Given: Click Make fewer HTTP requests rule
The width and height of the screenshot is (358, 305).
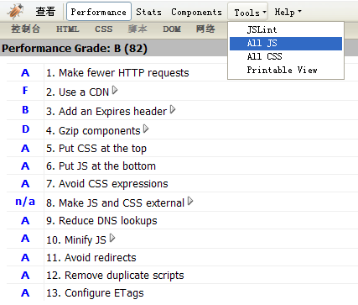Looking at the screenshot, I should [x=117, y=73].
